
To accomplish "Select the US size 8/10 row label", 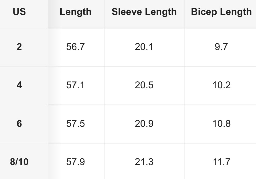I will (x=19, y=162).
